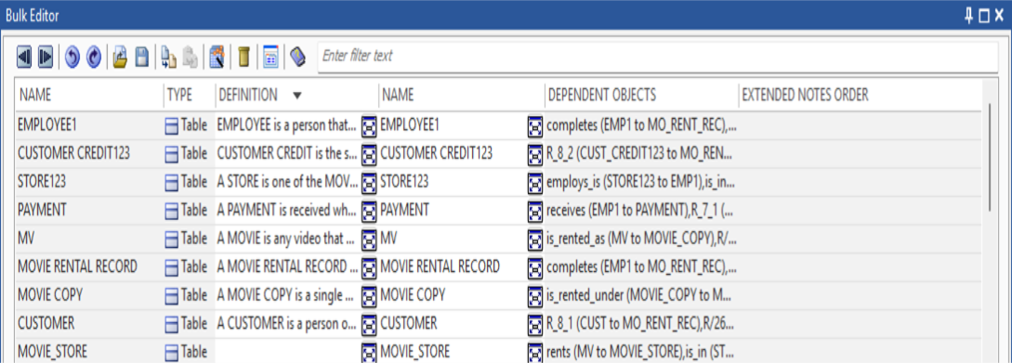Click 'R_8_1 (CUST to MO_RENT_REC)' cell
The width and height of the screenshot is (1012, 363).
[641, 324]
